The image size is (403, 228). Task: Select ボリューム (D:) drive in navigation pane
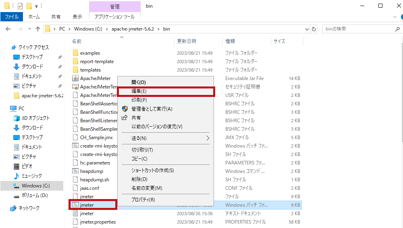point(34,196)
